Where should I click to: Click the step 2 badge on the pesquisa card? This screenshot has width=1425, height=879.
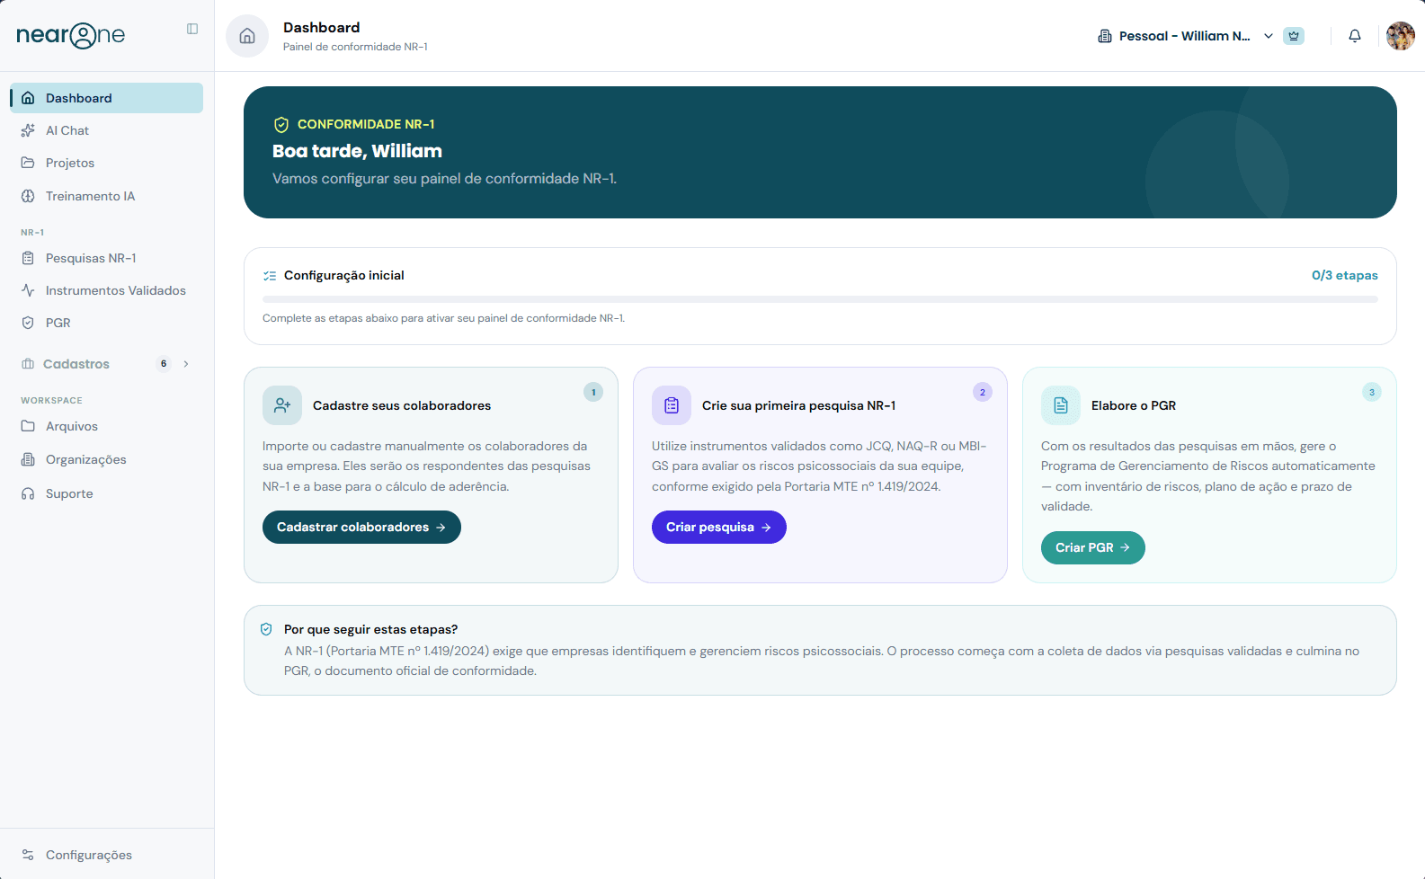pyautogui.click(x=983, y=392)
